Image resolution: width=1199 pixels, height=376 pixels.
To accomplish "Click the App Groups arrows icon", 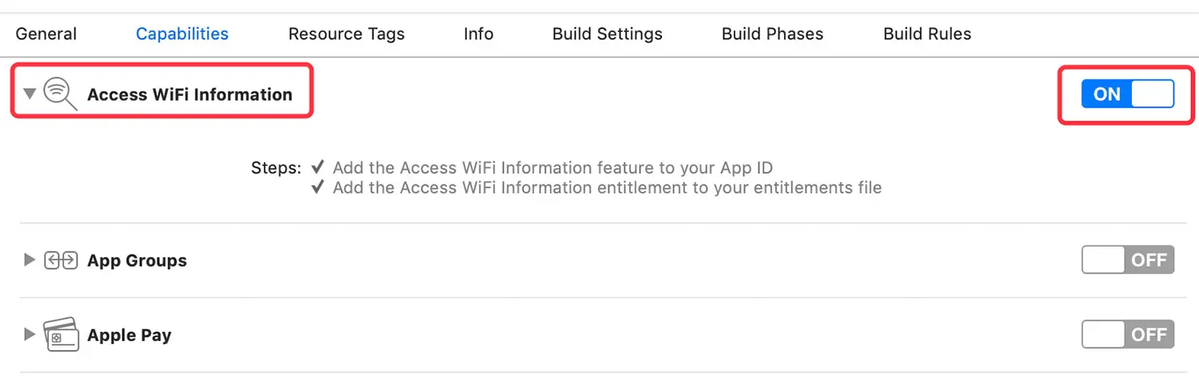I will [x=61, y=260].
